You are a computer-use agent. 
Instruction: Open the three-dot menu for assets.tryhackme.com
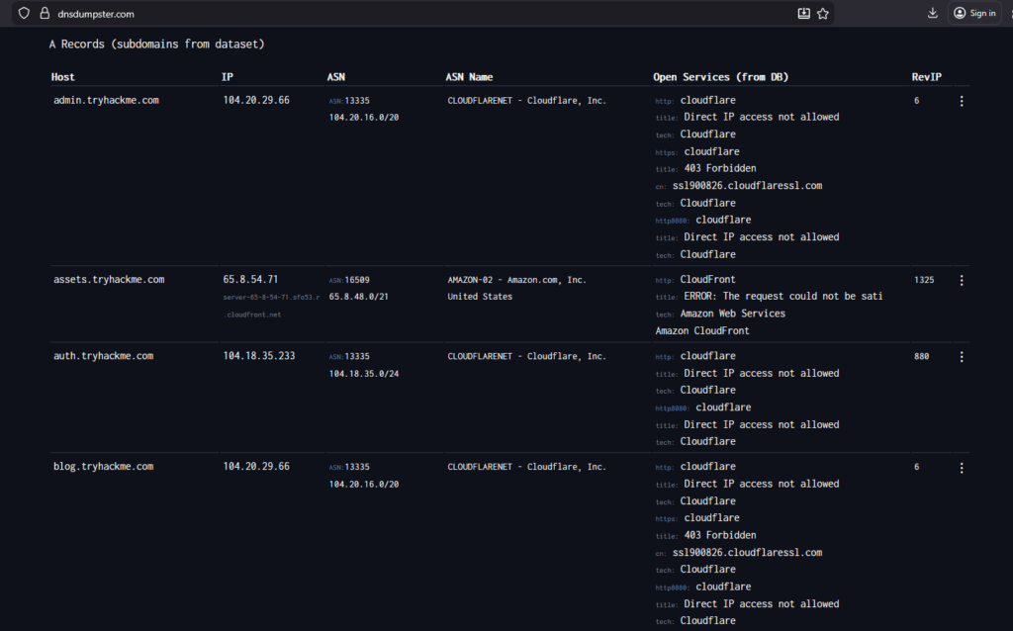coord(962,280)
